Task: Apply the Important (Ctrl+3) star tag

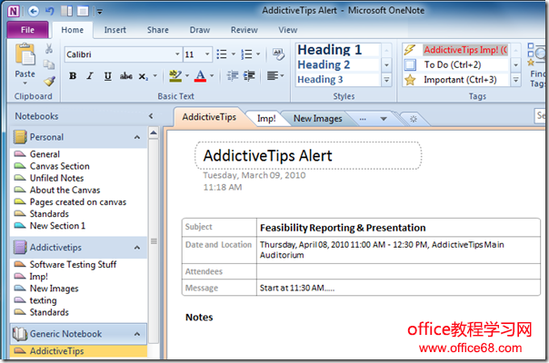Action: click(455, 80)
